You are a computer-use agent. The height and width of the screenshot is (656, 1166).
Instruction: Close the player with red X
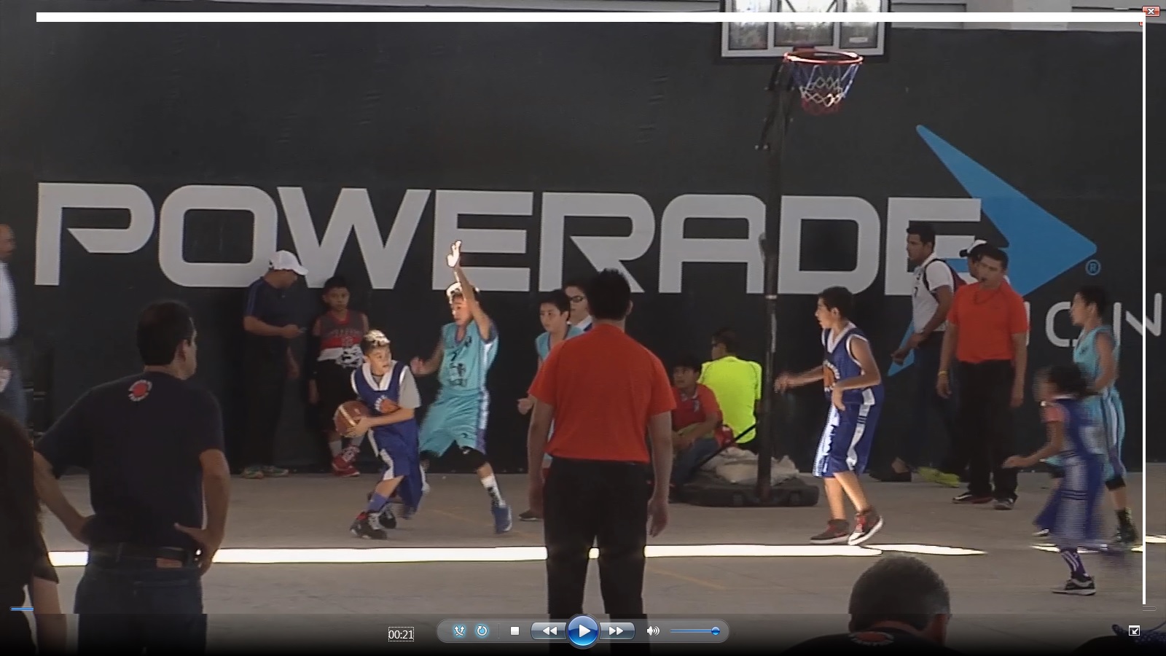[x=1151, y=11]
